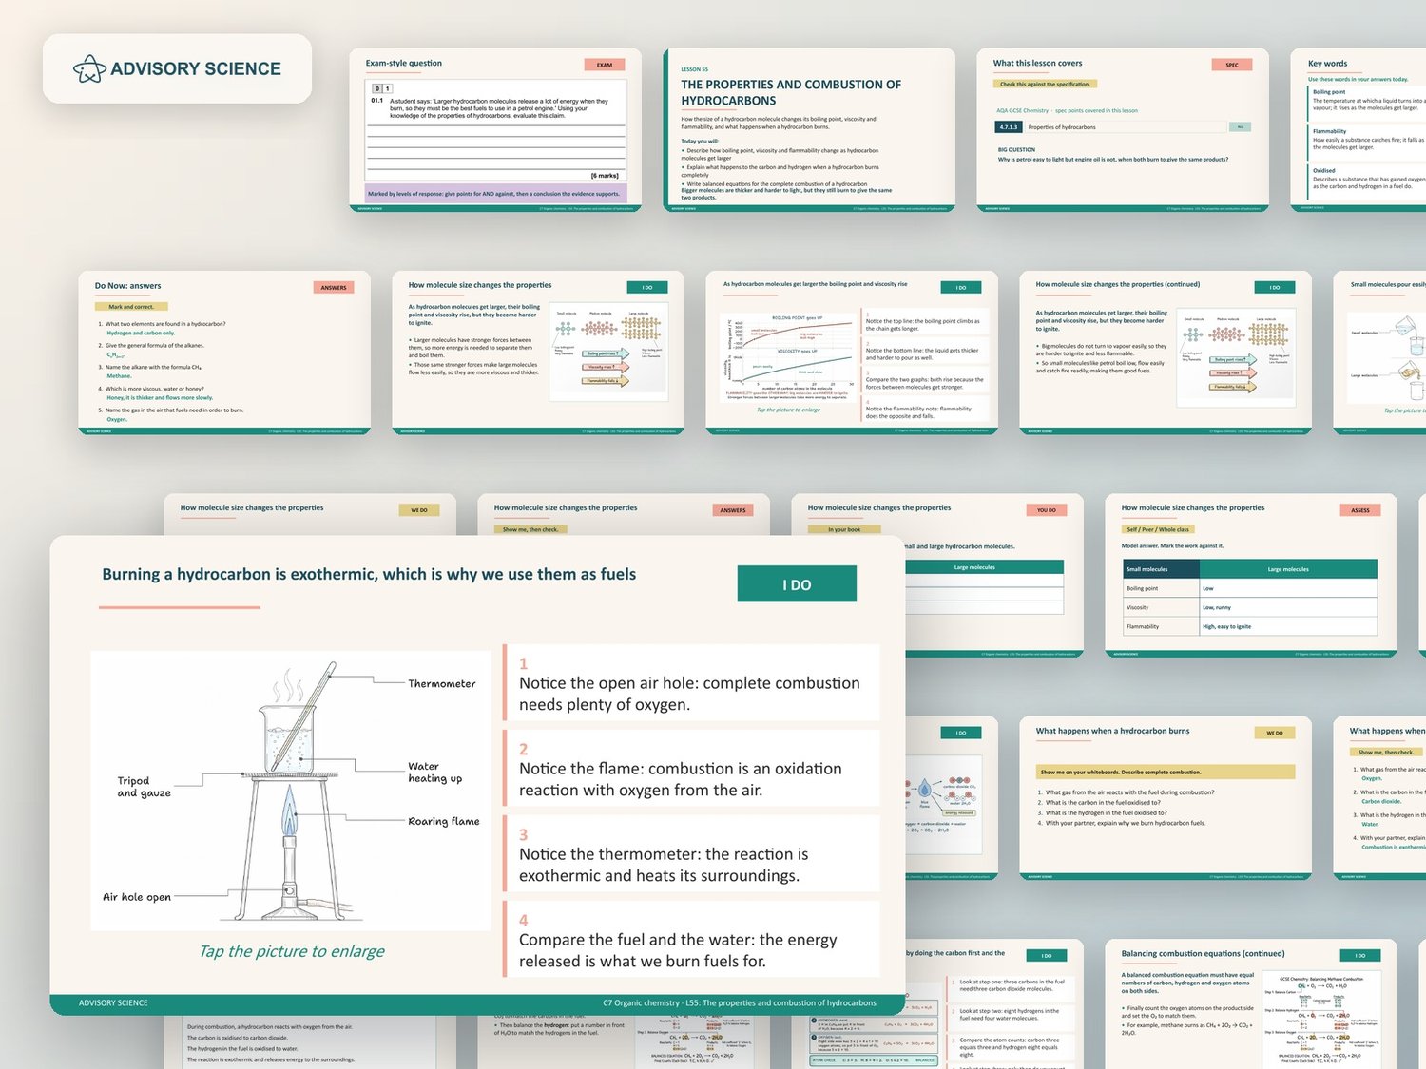Click the SPEC badge on What this lesson covers
Screen dimensions: 1426x1069
(1232, 65)
